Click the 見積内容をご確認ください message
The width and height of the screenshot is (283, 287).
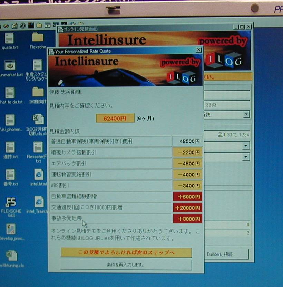(81, 105)
